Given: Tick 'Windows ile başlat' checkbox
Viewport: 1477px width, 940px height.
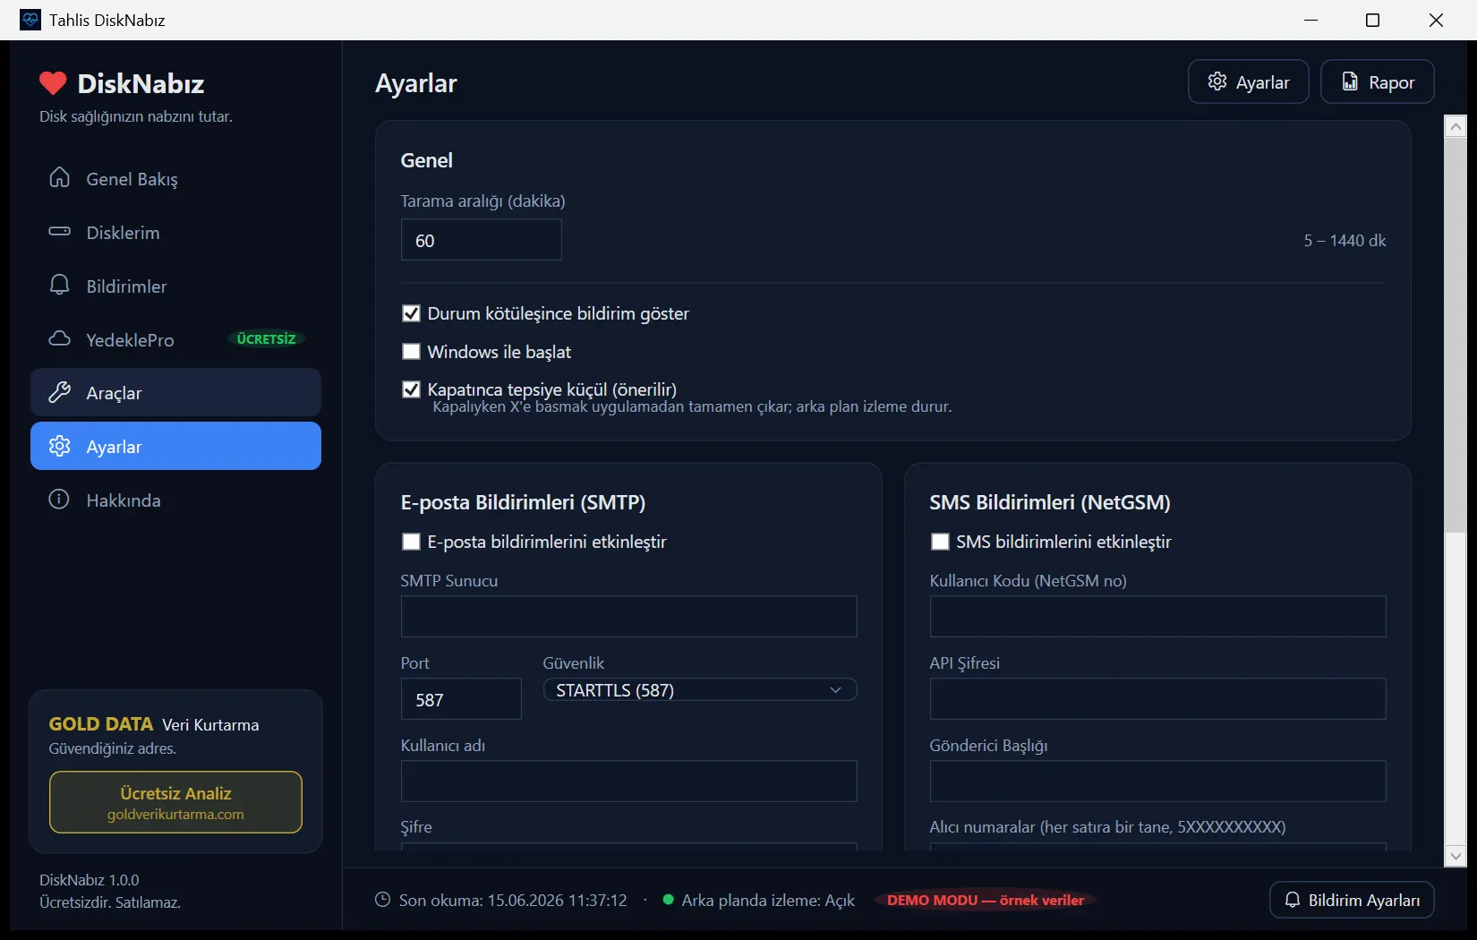Looking at the screenshot, I should 411,352.
